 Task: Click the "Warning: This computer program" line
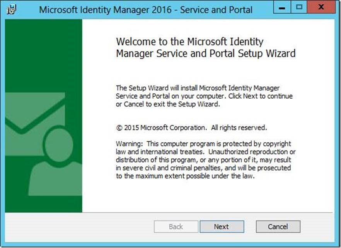point(203,144)
